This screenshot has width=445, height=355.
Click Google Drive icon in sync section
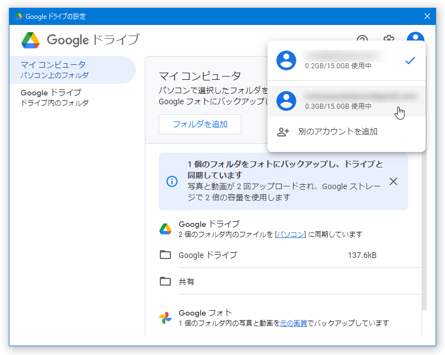(165, 229)
